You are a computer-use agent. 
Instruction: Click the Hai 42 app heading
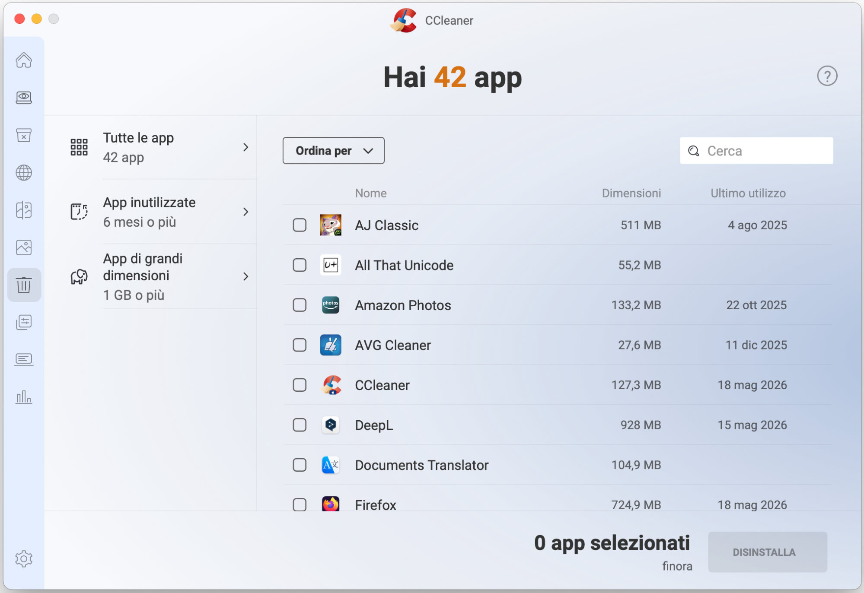(x=453, y=78)
